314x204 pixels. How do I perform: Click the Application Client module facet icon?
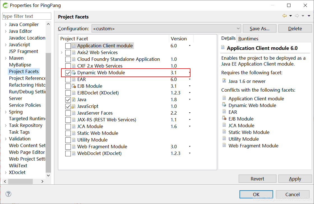point(74,46)
